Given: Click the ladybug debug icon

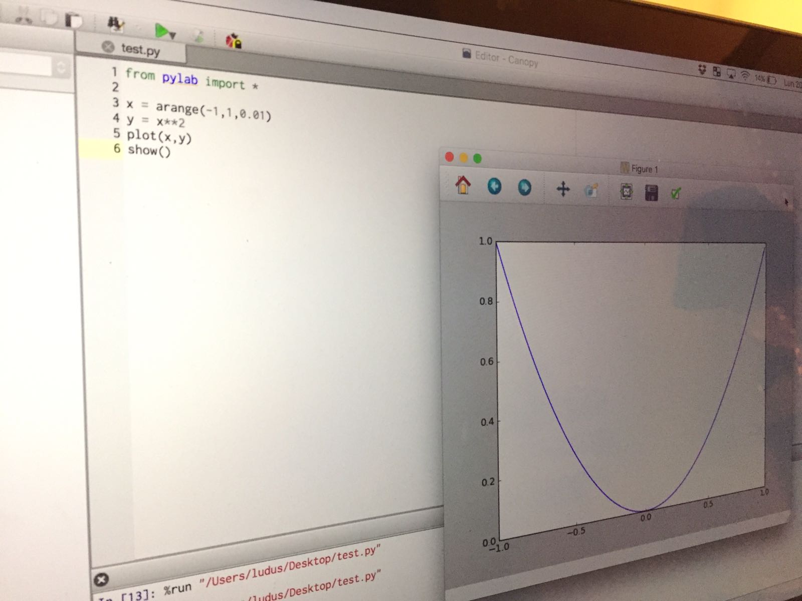Looking at the screenshot, I should [x=234, y=41].
